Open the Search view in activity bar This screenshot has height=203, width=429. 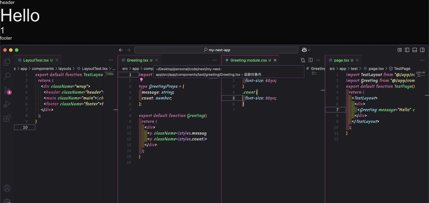(x=7, y=76)
